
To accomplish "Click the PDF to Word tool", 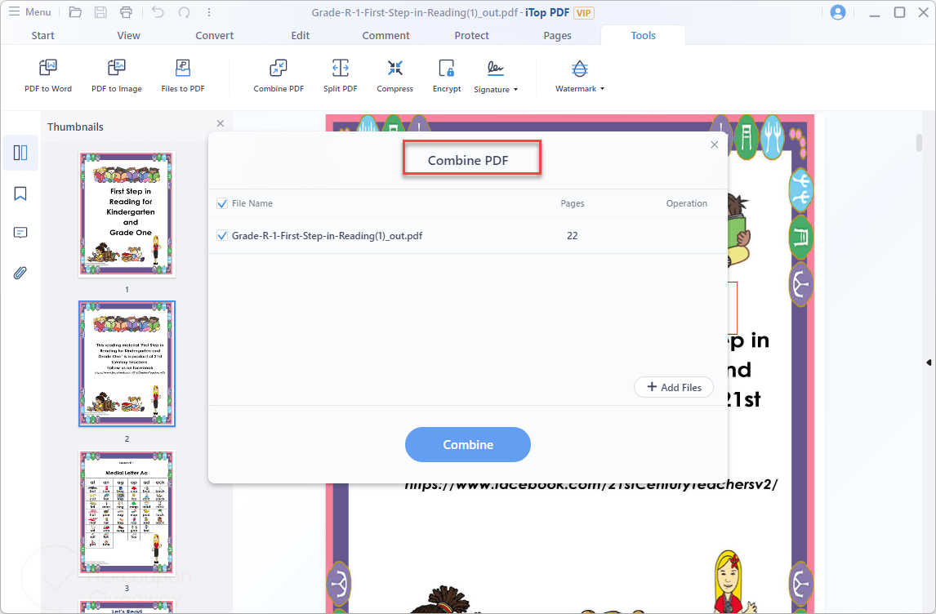I will pos(47,76).
